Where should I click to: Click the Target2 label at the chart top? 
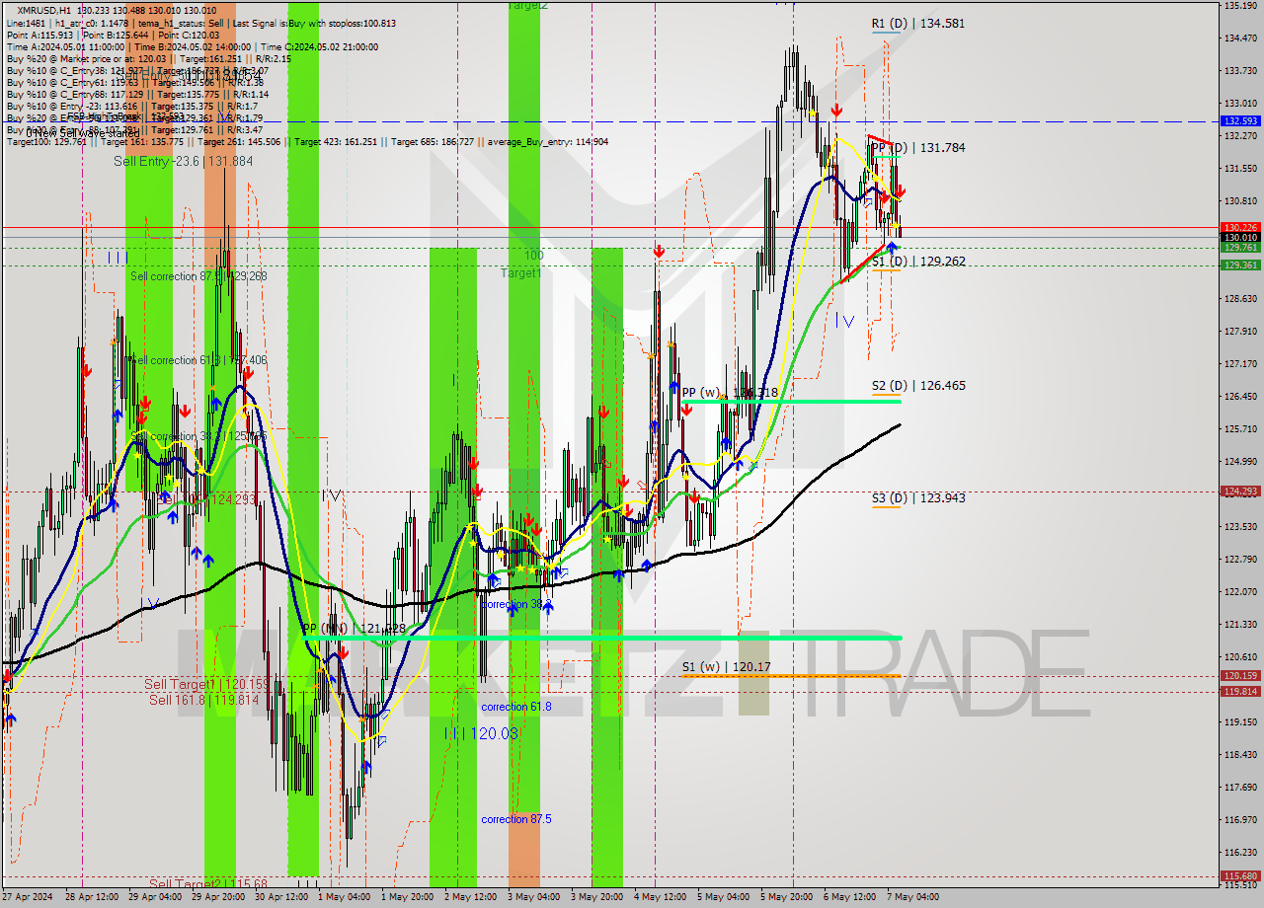[529, 5]
